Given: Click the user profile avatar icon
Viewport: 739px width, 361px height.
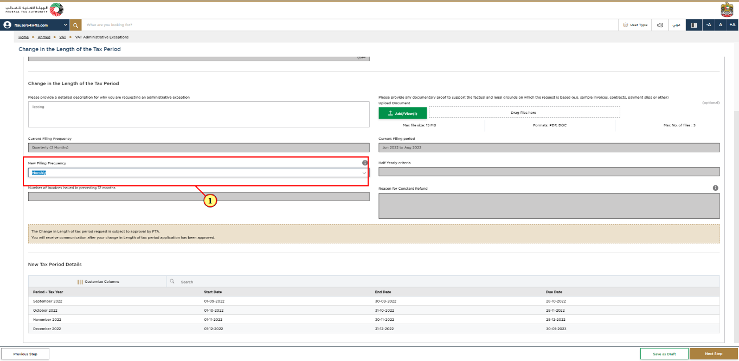Looking at the screenshot, I should click(8, 25).
